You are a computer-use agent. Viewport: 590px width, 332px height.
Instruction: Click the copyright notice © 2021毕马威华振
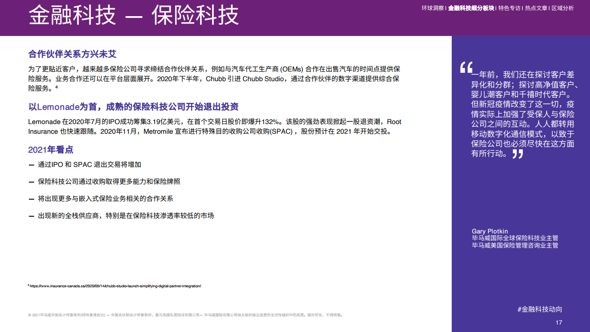coord(185,315)
